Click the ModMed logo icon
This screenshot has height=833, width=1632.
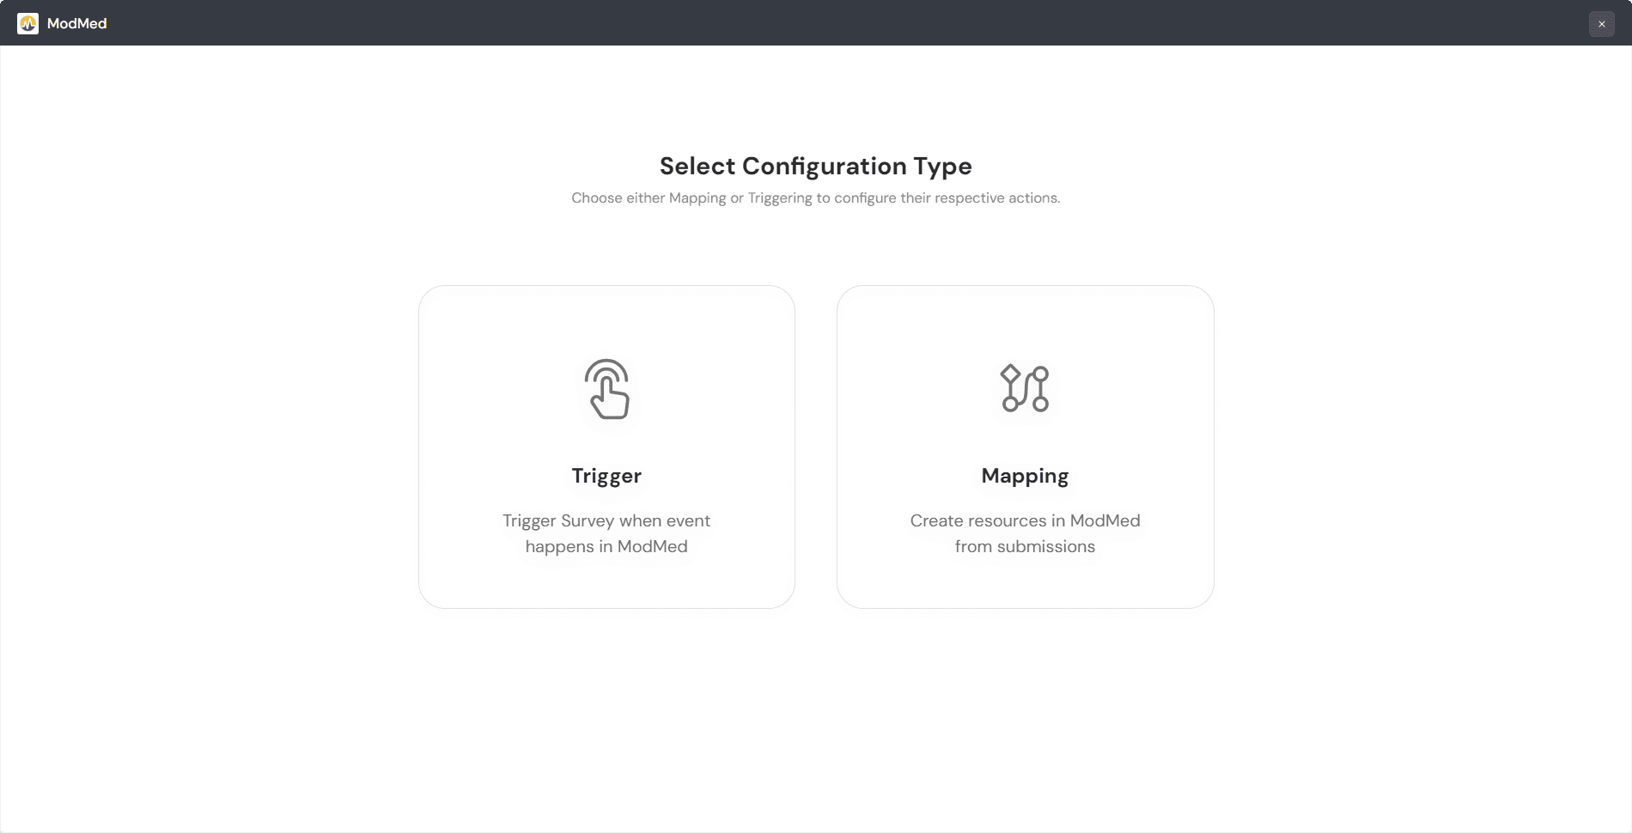pyautogui.click(x=27, y=23)
